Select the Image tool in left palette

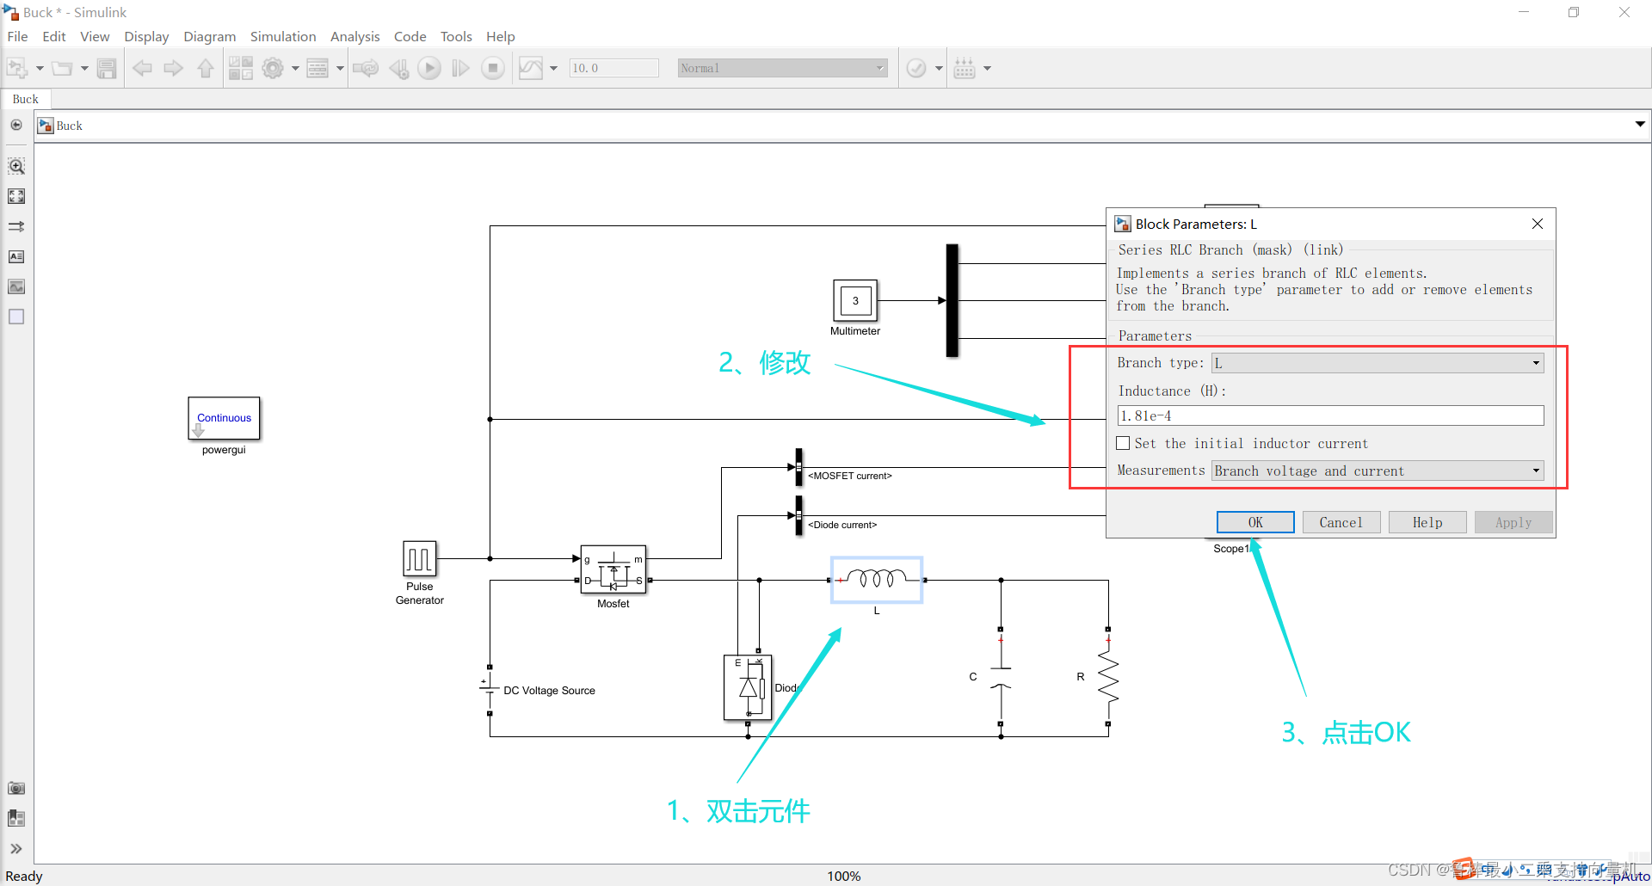pos(16,286)
